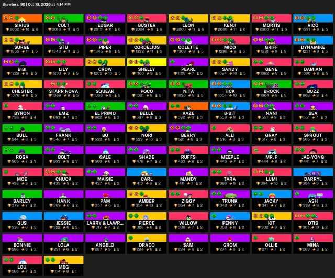This screenshot has width=335, height=278.
Task: Select the "8-BIT" name text
Action: point(230,113)
